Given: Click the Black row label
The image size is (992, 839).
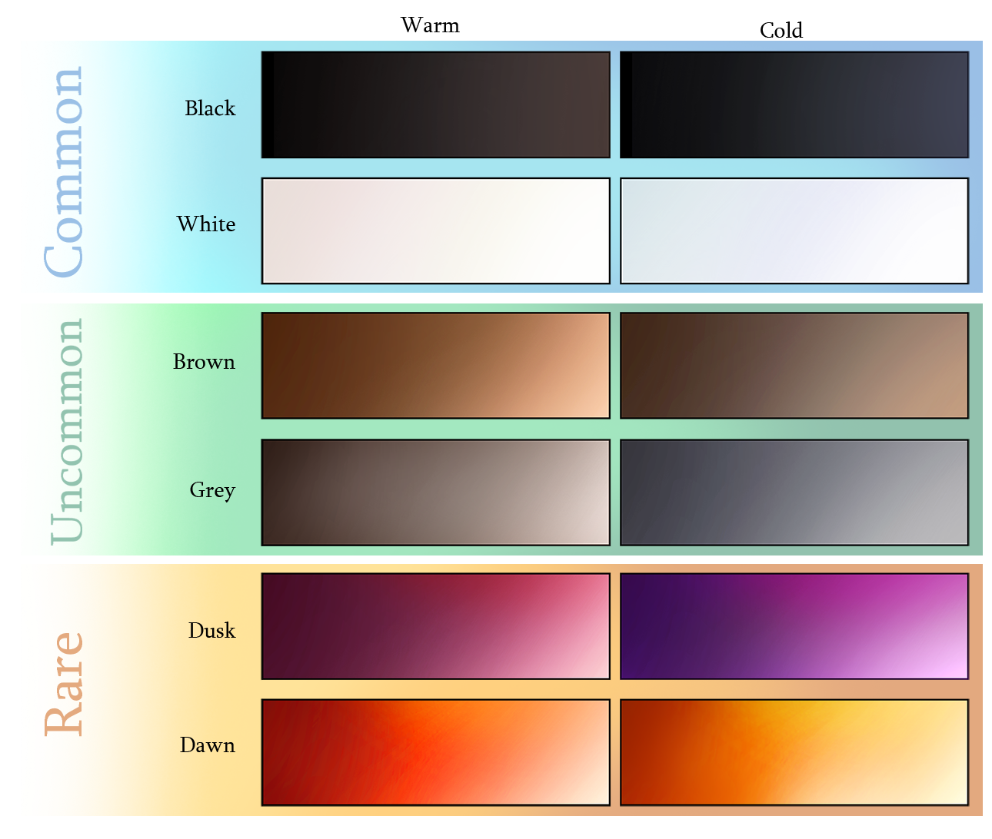Looking at the screenshot, I should (208, 108).
